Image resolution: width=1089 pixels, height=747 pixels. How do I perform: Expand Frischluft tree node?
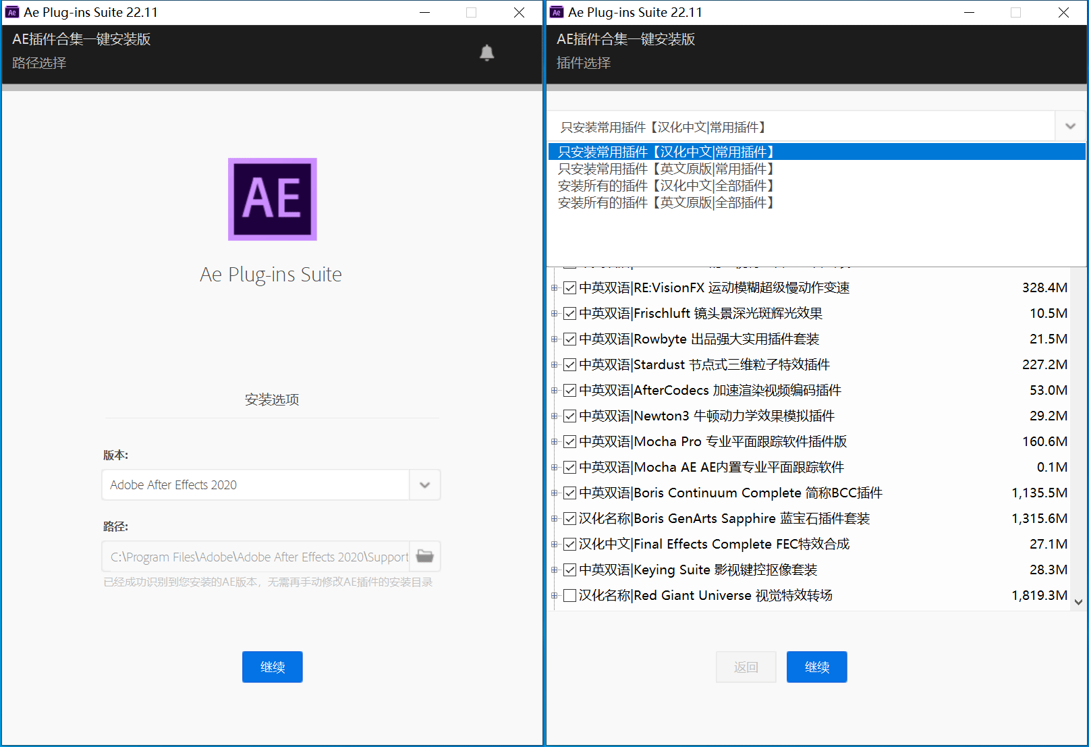555,314
